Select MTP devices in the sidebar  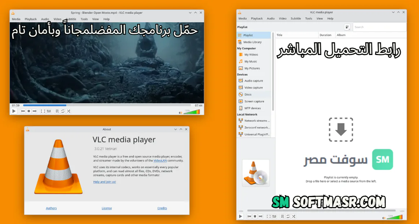tap(254, 108)
